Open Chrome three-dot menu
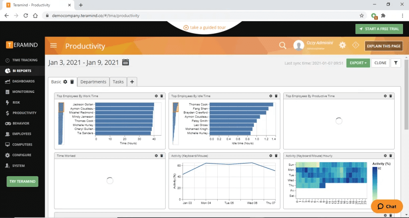Screen dimensions: 409x218 [403, 16]
